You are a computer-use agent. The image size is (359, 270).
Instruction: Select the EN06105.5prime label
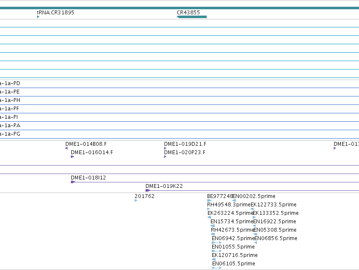click(234, 264)
